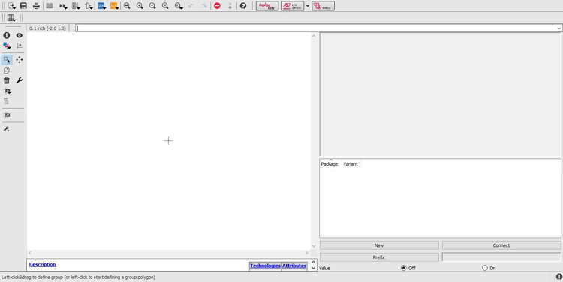Click the greyed-out Name/Value tool in the left toolbar
Viewport: 563px width, 282px height.
point(7,101)
